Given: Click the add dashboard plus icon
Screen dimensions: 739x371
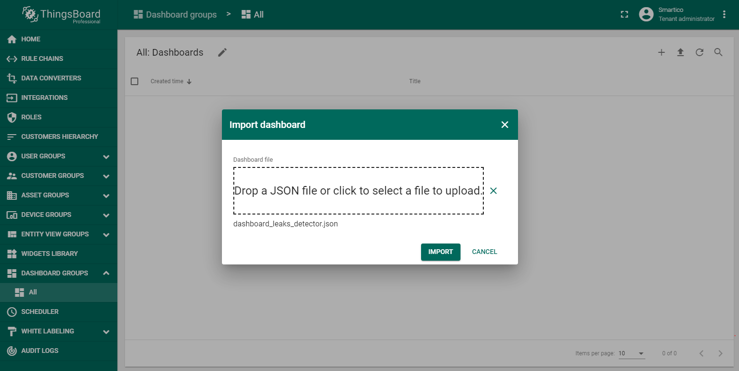Looking at the screenshot, I should (661, 53).
